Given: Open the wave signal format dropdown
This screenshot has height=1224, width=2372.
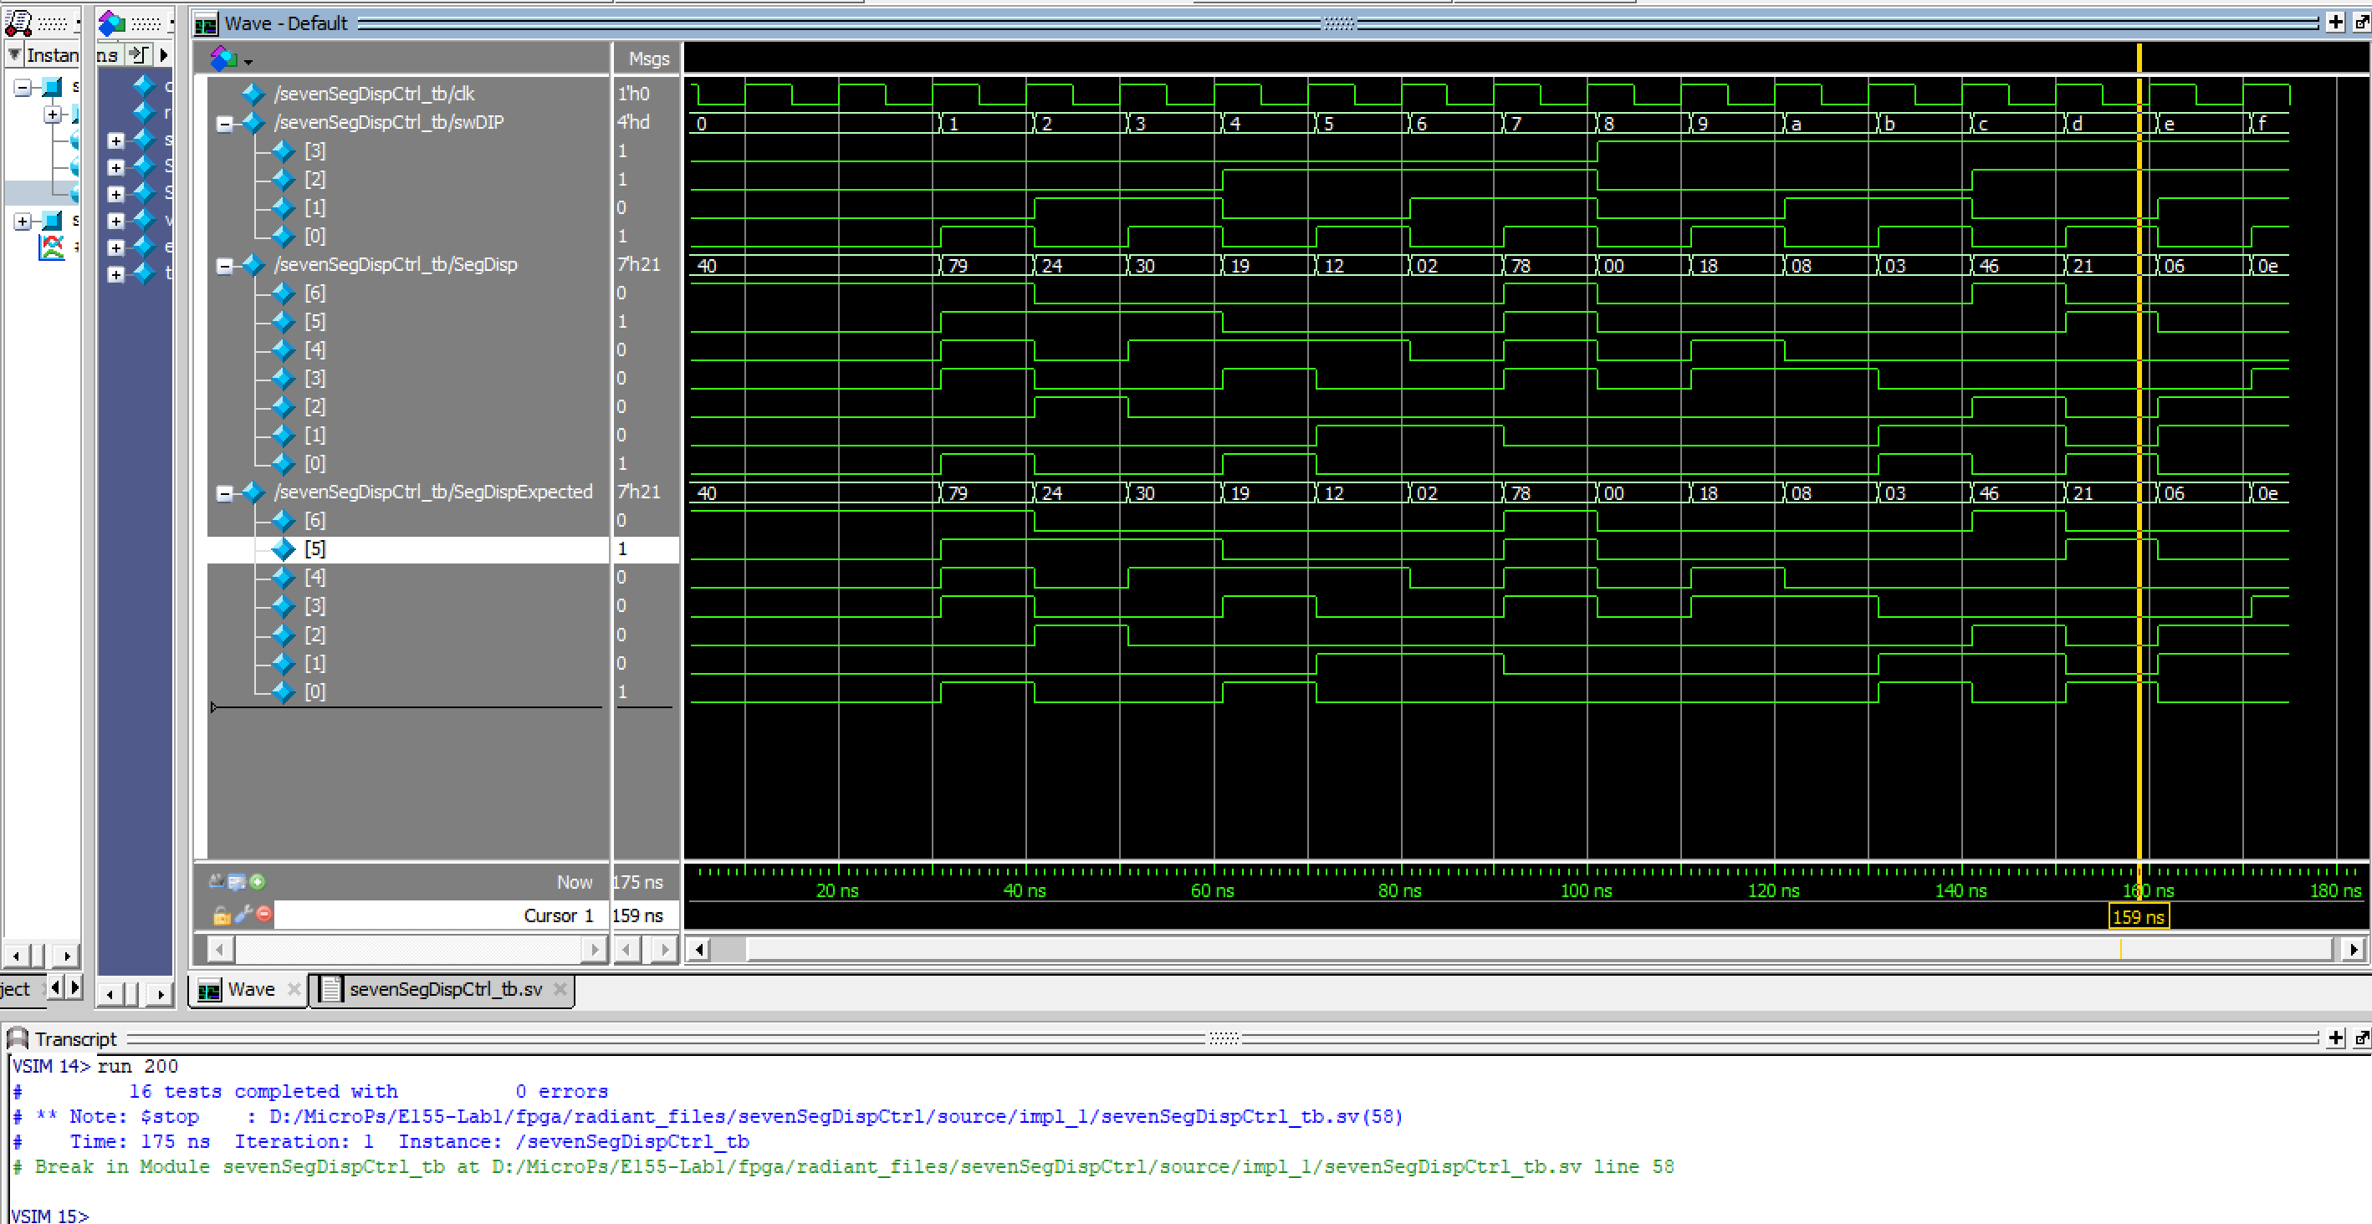Looking at the screenshot, I should click(x=248, y=62).
